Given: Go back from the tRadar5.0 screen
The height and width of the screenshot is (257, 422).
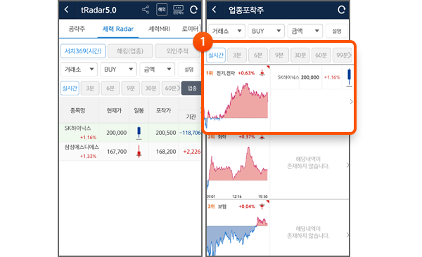Looking at the screenshot, I should 67,10.
